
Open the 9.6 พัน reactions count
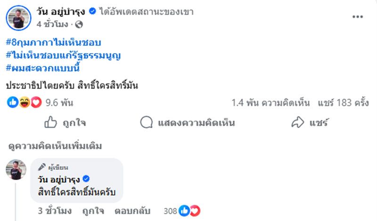point(55,102)
